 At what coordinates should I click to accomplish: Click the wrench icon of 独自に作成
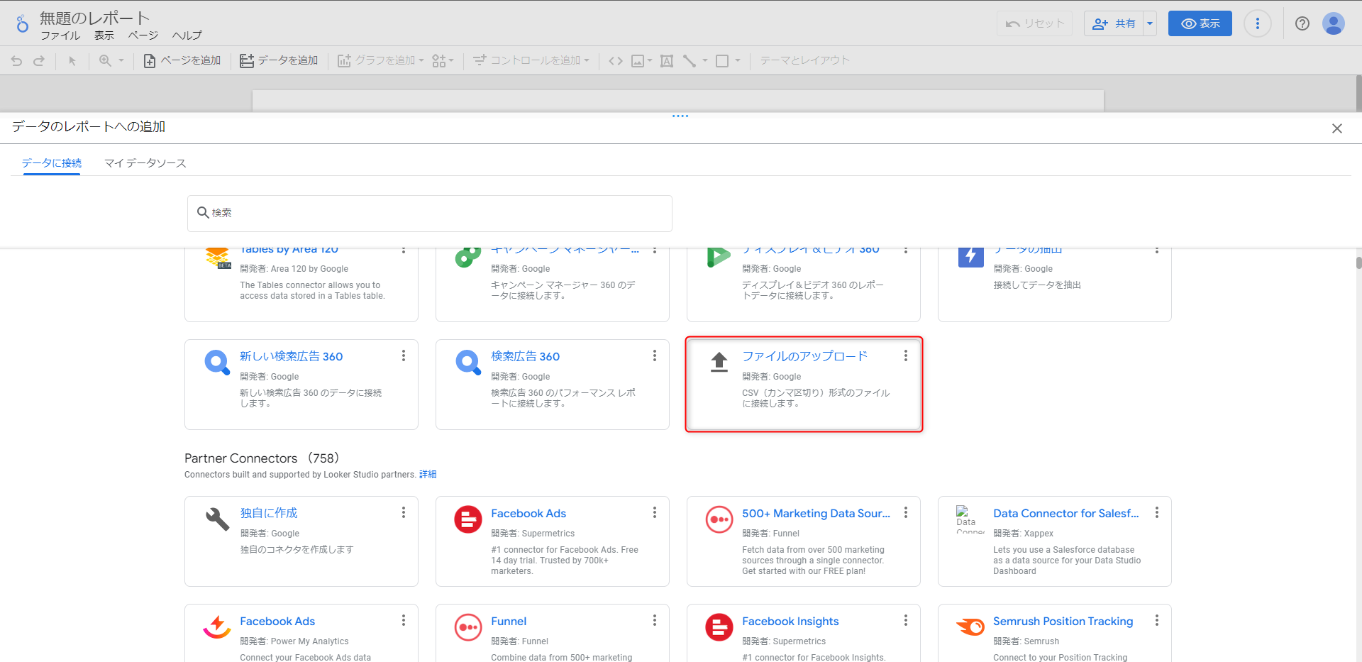point(217,519)
